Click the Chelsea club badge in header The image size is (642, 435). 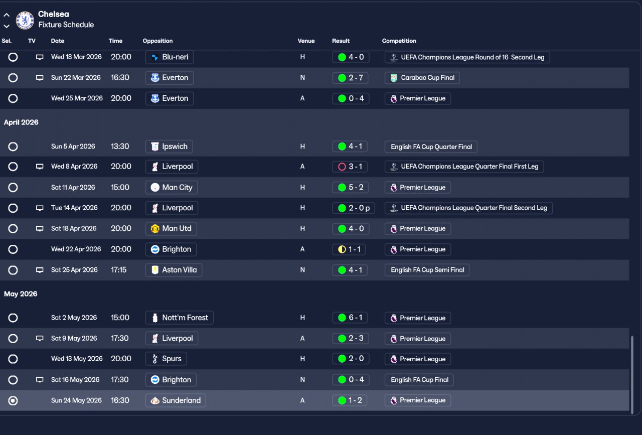pyautogui.click(x=25, y=20)
